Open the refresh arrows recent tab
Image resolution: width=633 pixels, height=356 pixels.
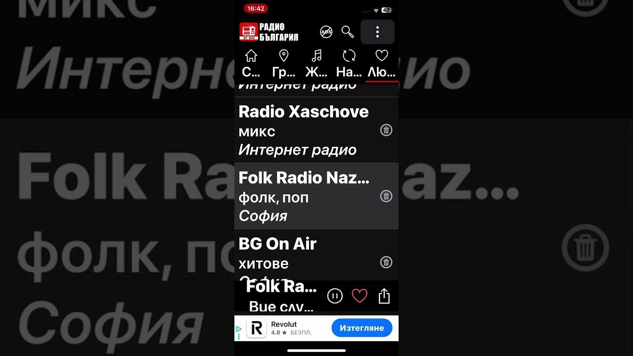point(349,64)
